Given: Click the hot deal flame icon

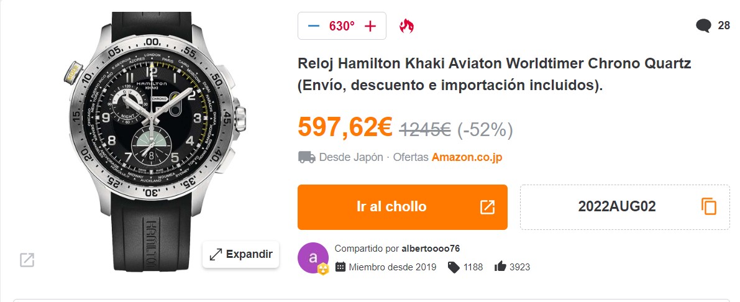Looking at the screenshot, I should pos(406,26).
